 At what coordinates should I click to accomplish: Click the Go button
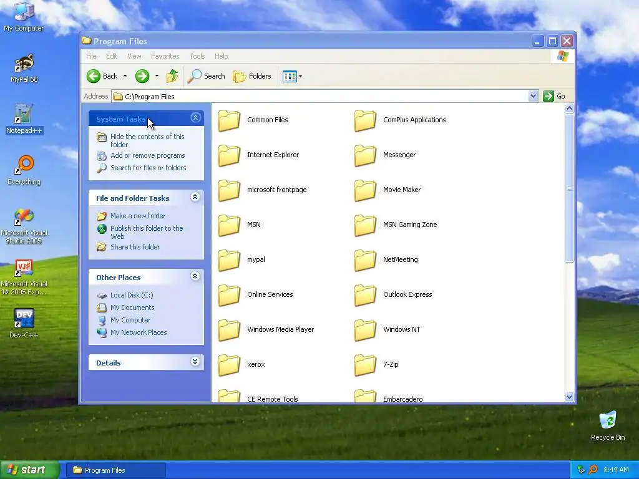(x=555, y=96)
